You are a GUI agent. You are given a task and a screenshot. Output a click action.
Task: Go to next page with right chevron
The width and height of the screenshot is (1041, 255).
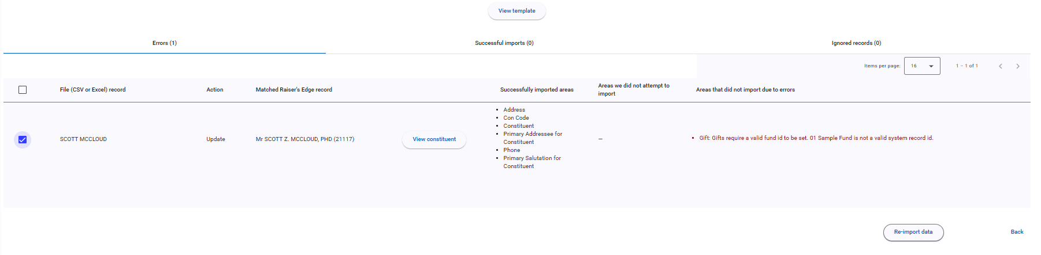point(1017,66)
